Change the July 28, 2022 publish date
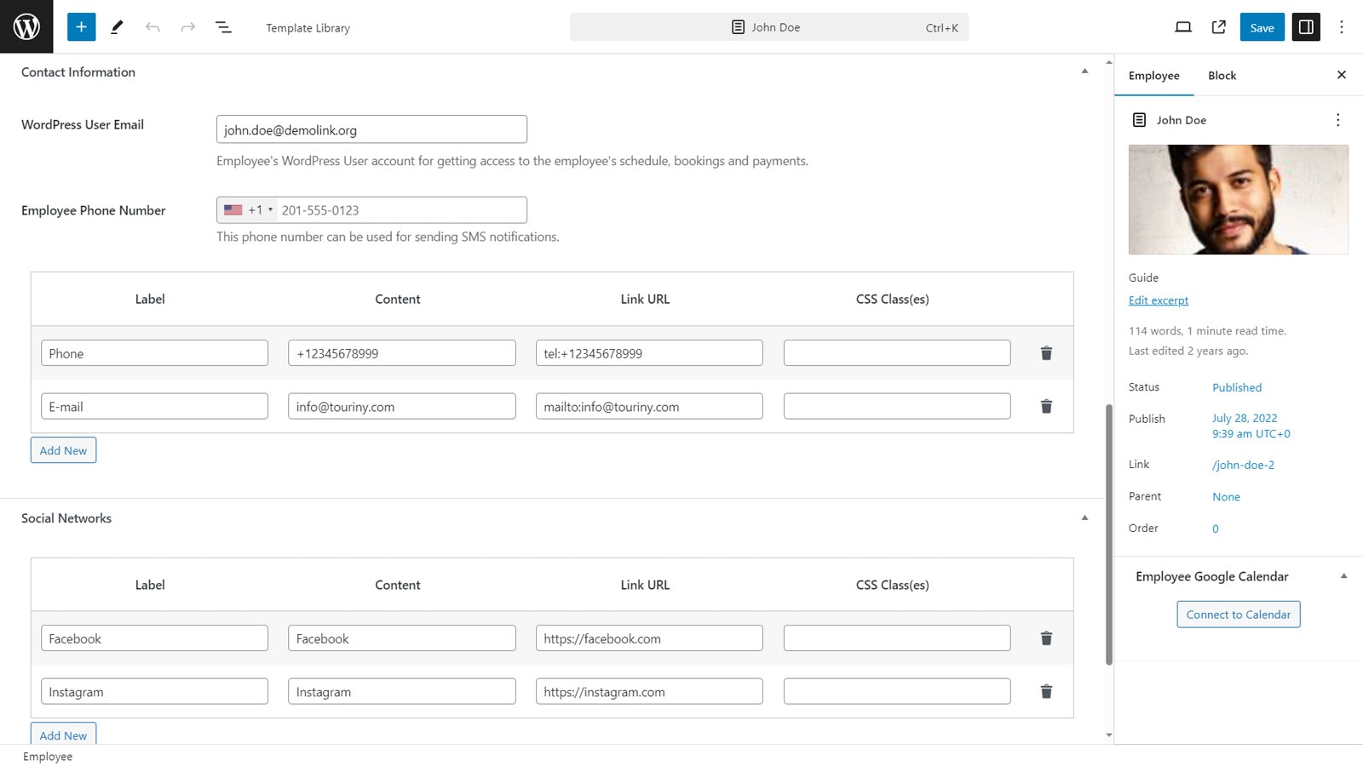 coord(1251,426)
